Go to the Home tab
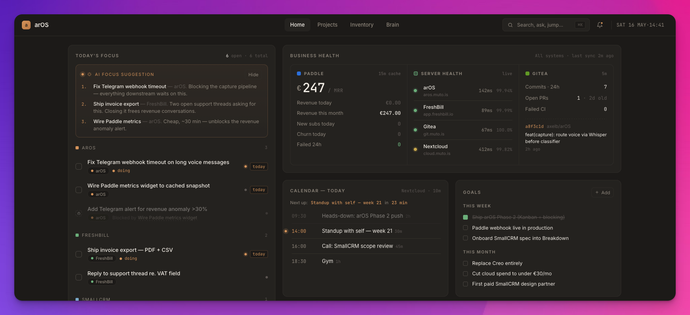The width and height of the screenshot is (690, 315). tap(297, 25)
